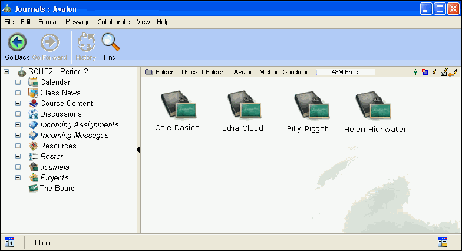Open the Format menu
Viewport: 462px width, 251px height.
tap(48, 22)
